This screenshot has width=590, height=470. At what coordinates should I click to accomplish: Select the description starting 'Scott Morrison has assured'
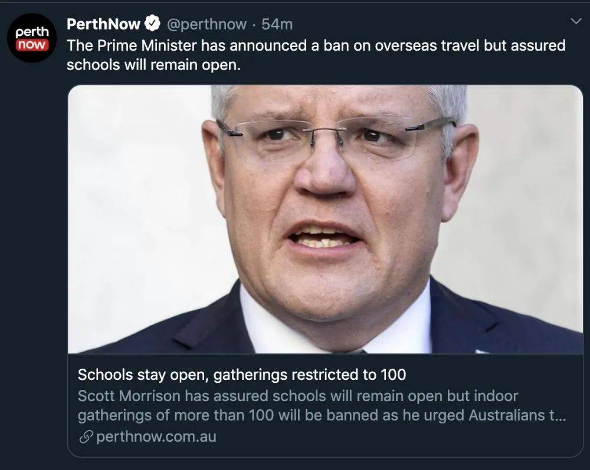tap(322, 406)
